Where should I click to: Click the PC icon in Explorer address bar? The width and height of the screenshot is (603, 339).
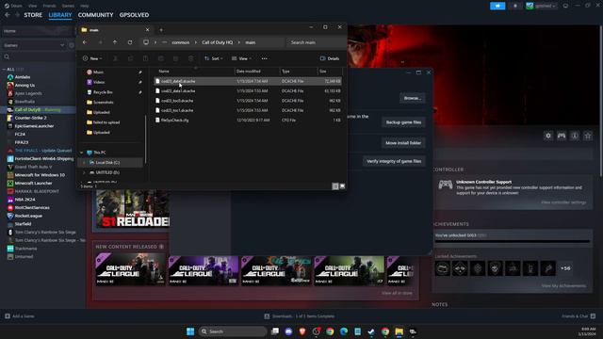(146, 42)
